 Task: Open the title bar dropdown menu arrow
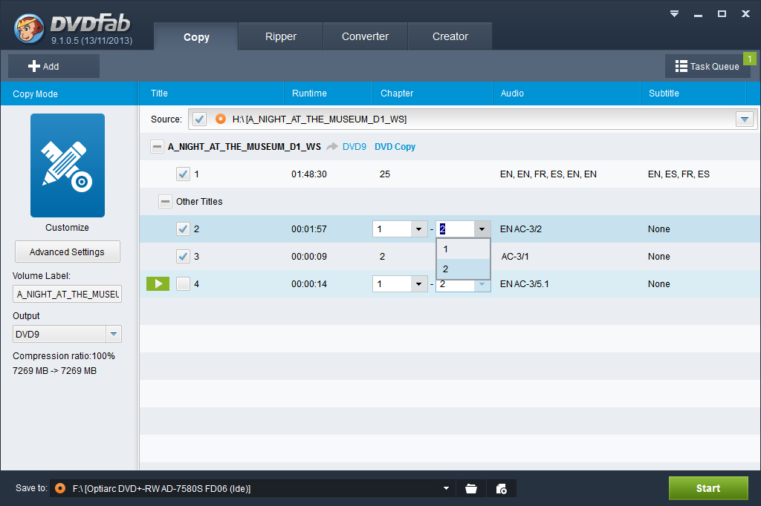click(674, 13)
